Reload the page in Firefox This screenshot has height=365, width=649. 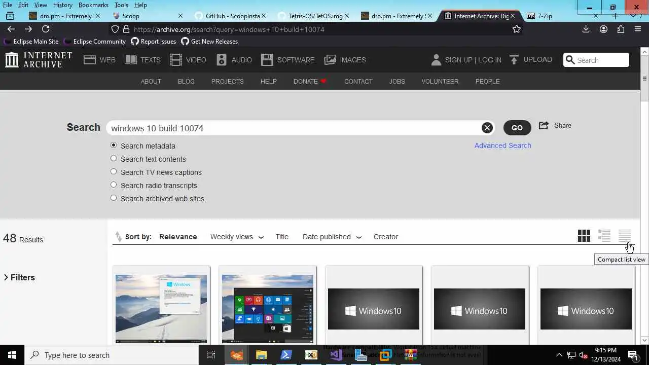[46, 29]
